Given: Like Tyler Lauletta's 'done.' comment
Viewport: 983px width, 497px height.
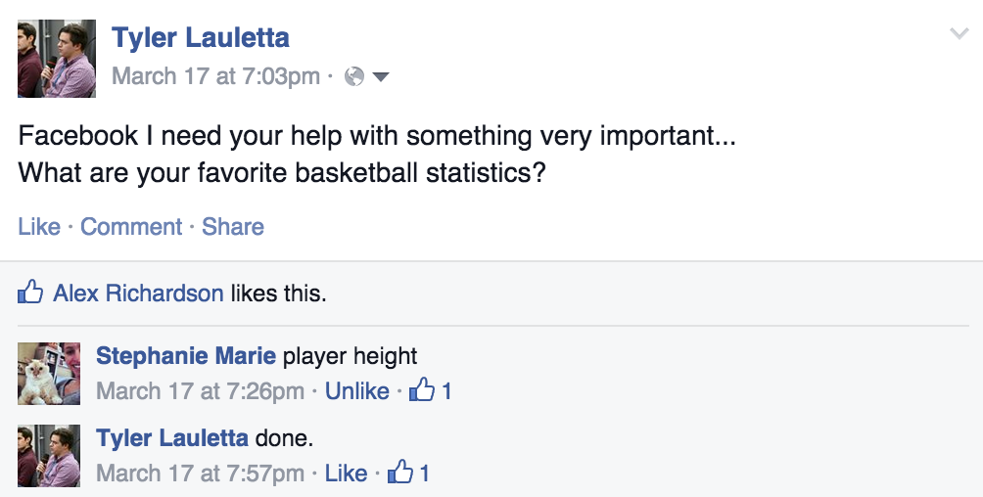Looking at the screenshot, I should (x=346, y=474).
